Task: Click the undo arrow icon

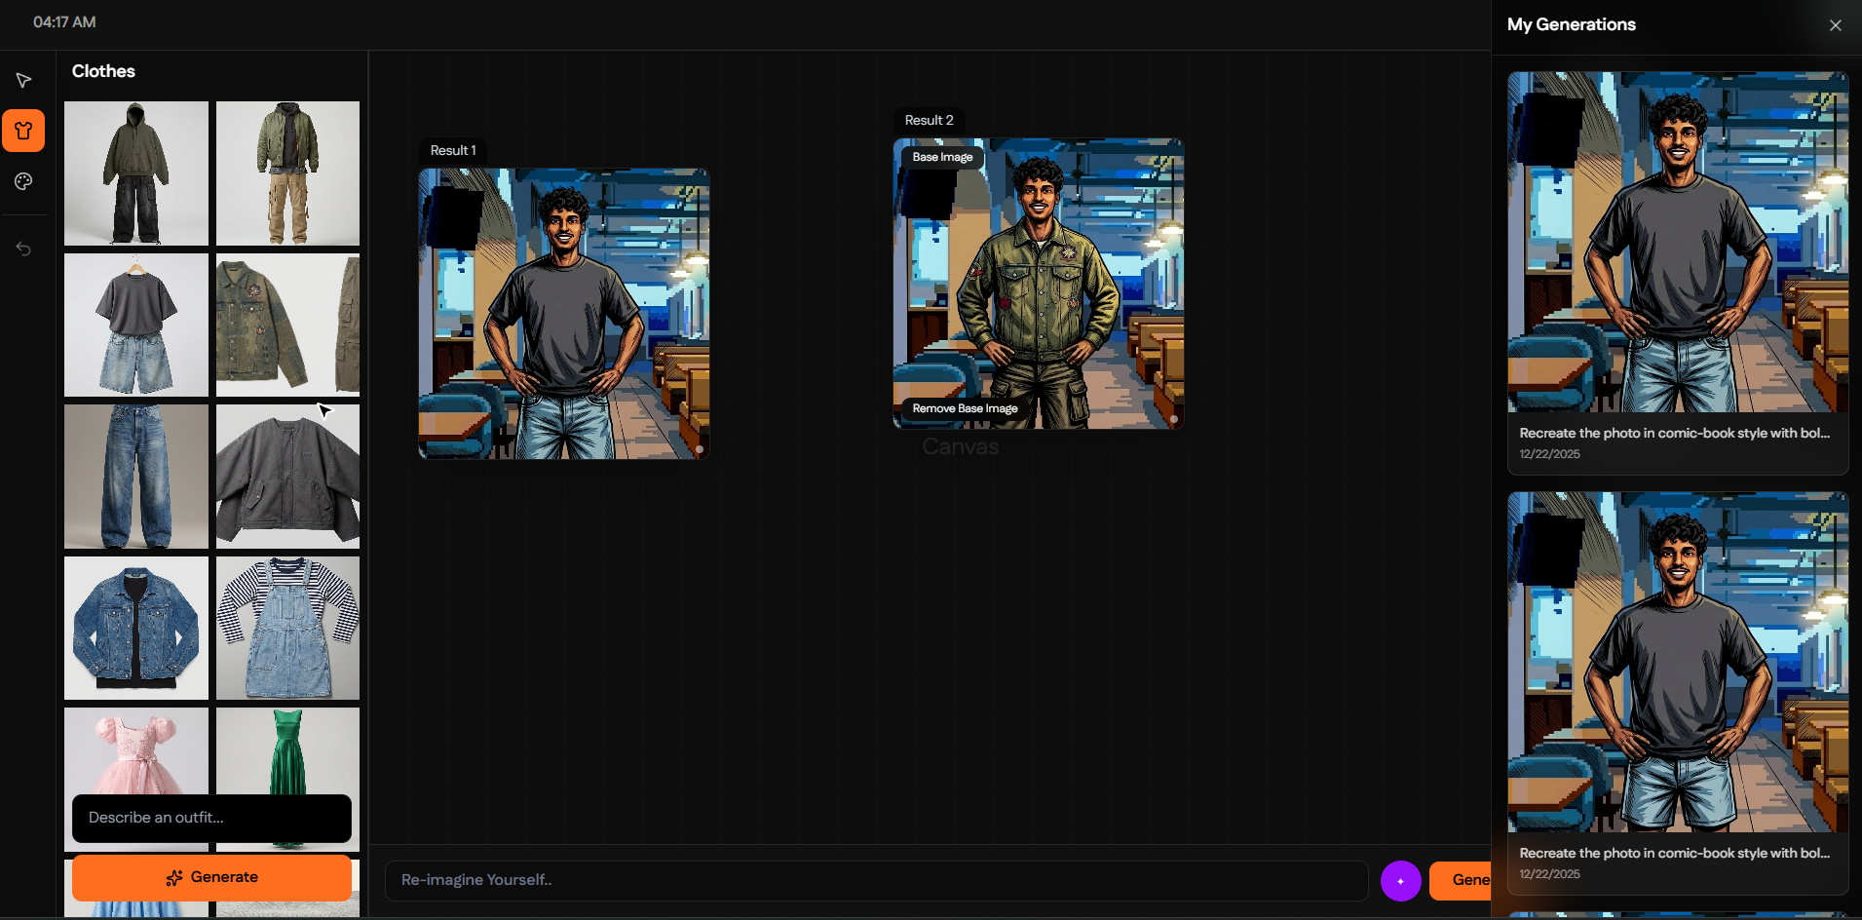Action: point(23,249)
